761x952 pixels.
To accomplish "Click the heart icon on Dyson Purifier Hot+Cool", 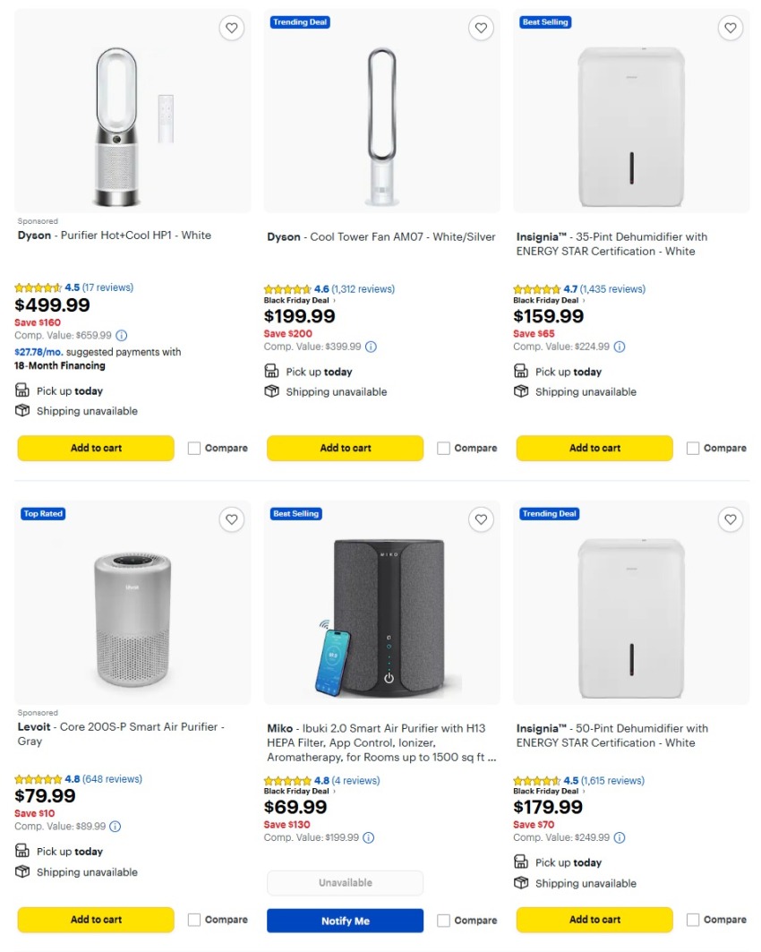I will point(232,28).
